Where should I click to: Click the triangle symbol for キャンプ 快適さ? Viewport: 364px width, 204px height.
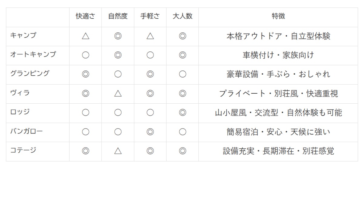tap(86, 36)
